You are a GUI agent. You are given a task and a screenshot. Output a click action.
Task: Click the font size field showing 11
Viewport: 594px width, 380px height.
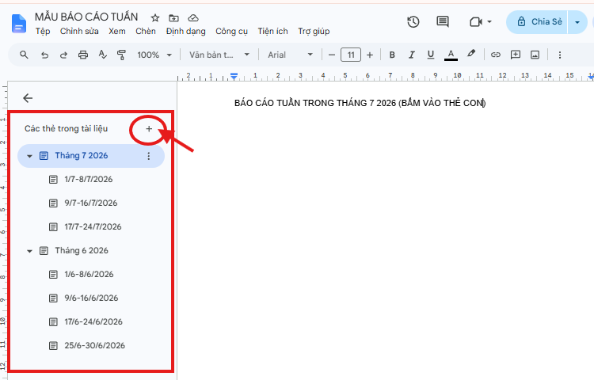(351, 55)
